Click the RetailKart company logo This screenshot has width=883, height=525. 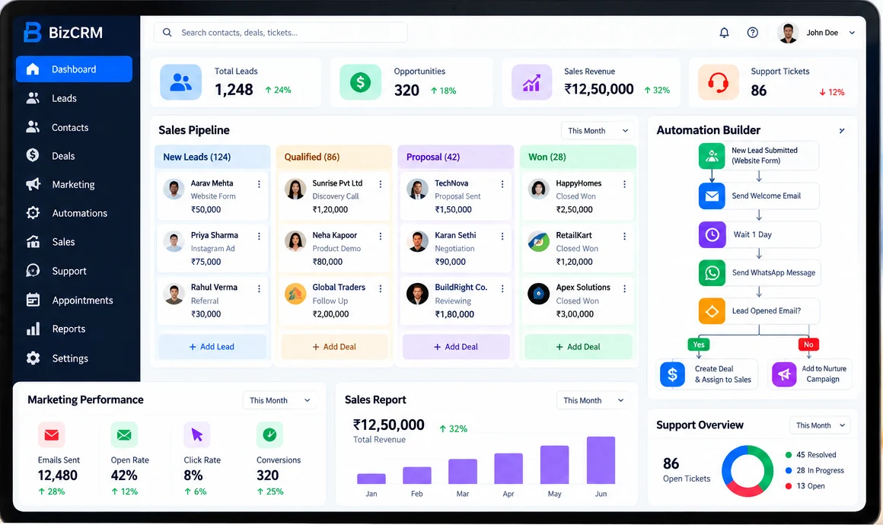(x=539, y=241)
